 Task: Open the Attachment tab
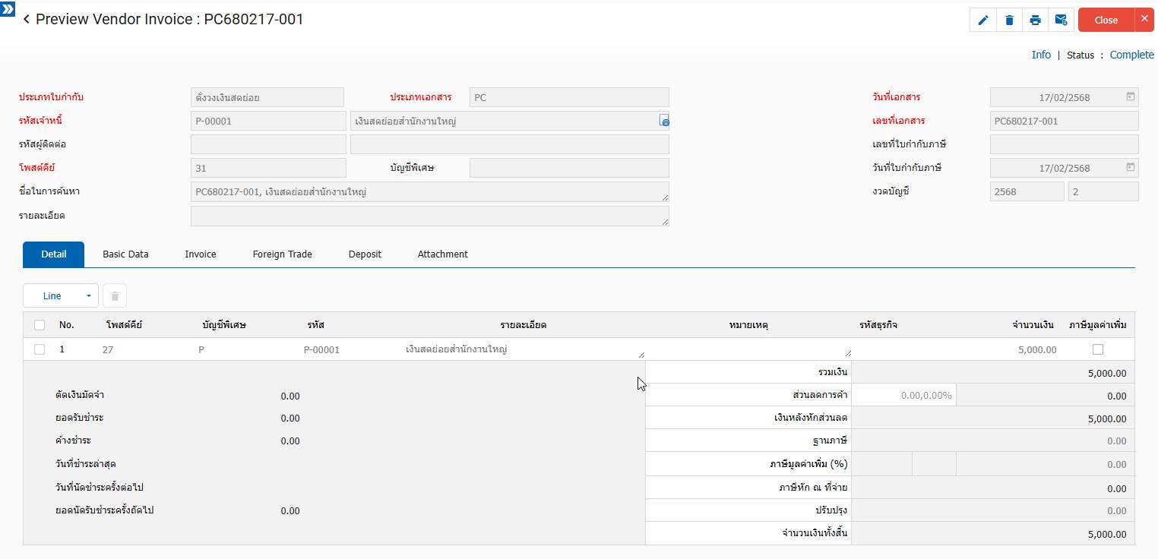pos(442,254)
